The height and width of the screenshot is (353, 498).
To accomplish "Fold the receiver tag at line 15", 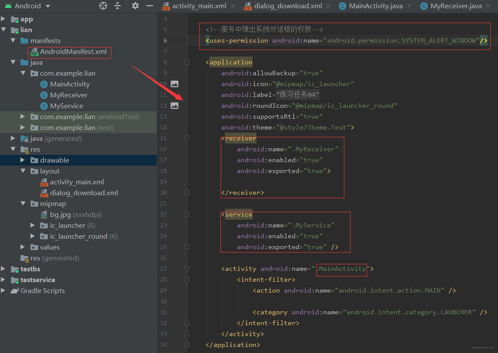I will pyautogui.click(x=187, y=138).
